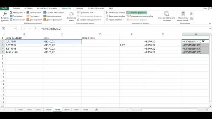
Task: Switch to sheet Лист1
Action: click(20, 110)
